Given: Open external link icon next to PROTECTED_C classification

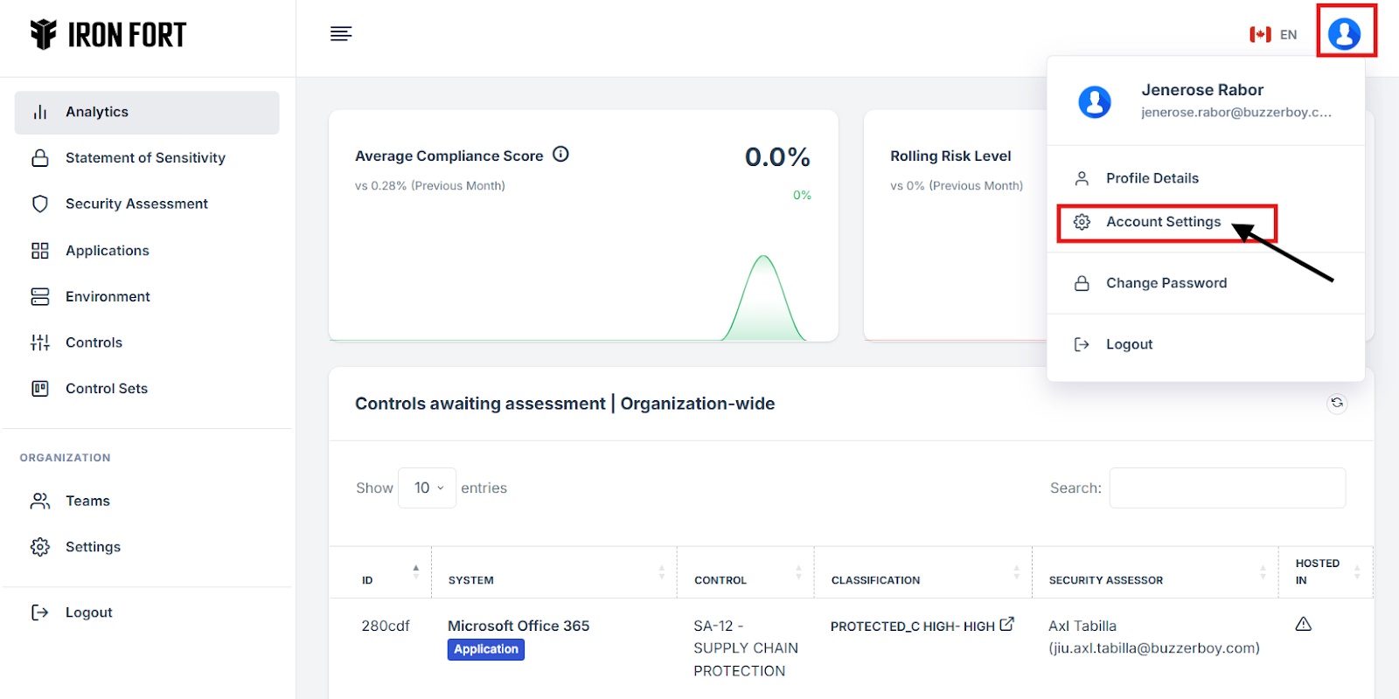Looking at the screenshot, I should click(x=1007, y=624).
